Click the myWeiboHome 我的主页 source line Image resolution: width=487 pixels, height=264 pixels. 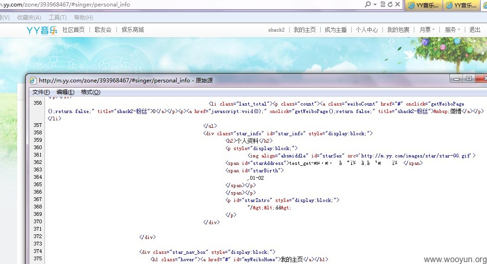[240, 259]
